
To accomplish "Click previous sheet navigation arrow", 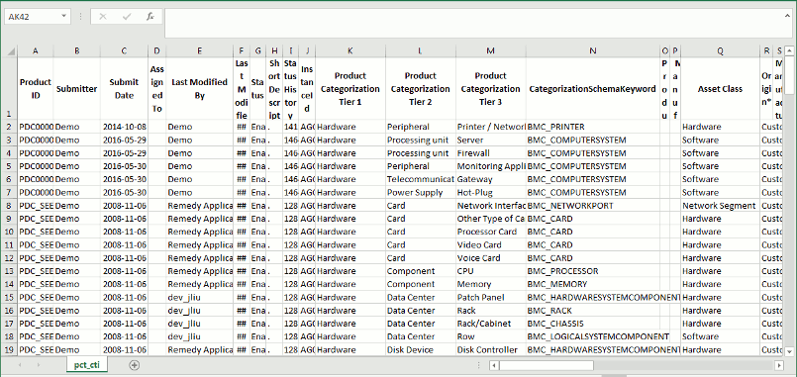I will click(x=20, y=365).
